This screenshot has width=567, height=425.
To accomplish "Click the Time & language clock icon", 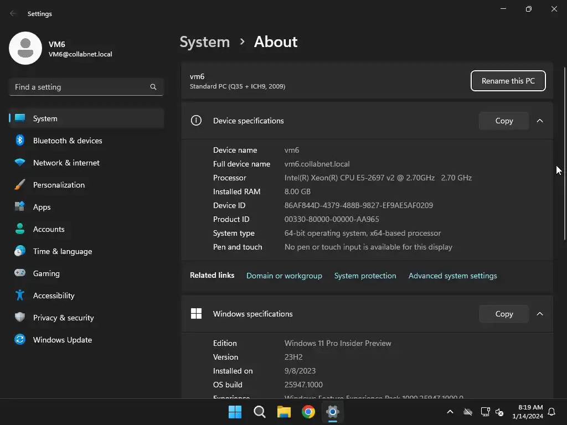I will click(20, 251).
